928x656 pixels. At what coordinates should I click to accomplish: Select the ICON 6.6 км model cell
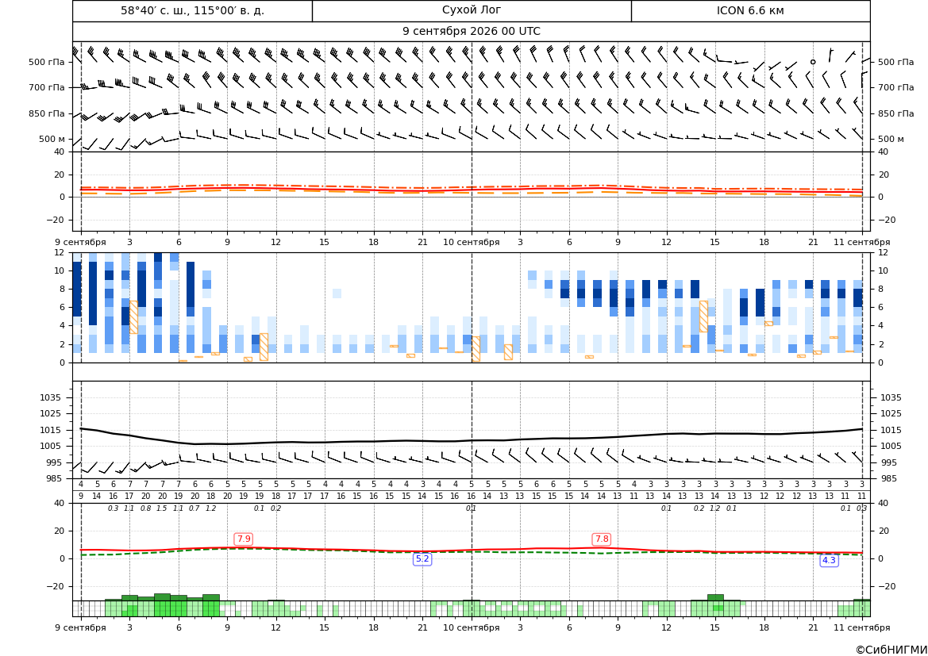[x=750, y=10]
